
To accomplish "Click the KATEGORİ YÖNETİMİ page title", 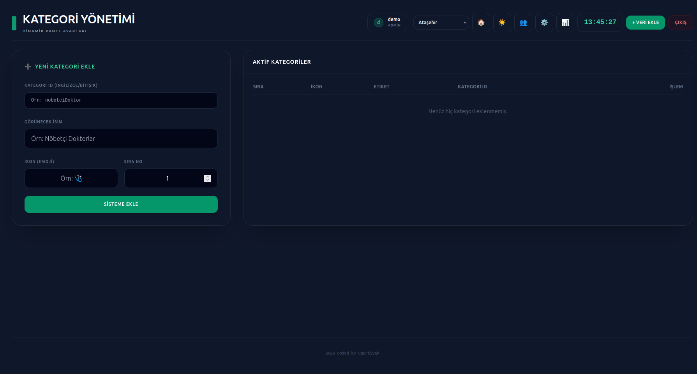I will pyautogui.click(x=79, y=19).
